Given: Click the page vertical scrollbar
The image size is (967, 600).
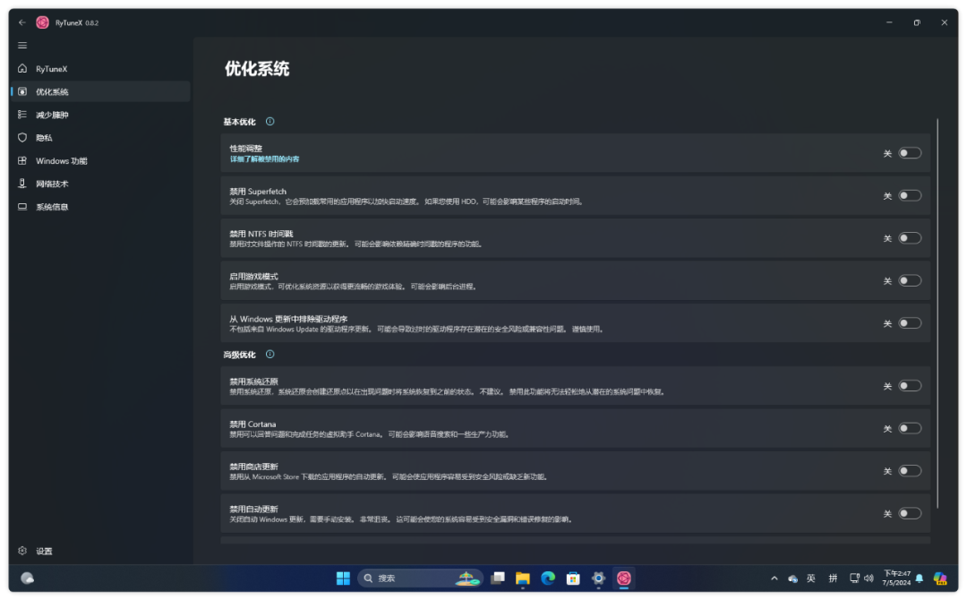Looking at the screenshot, I should click(937, 313).
